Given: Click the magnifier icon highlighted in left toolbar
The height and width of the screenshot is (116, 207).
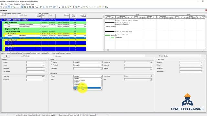Looking at the screenshot, I should coord(22,7).
